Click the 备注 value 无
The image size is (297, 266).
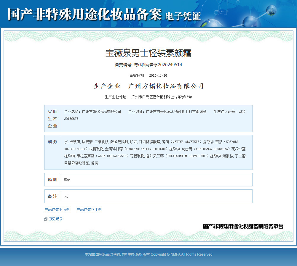66,196
